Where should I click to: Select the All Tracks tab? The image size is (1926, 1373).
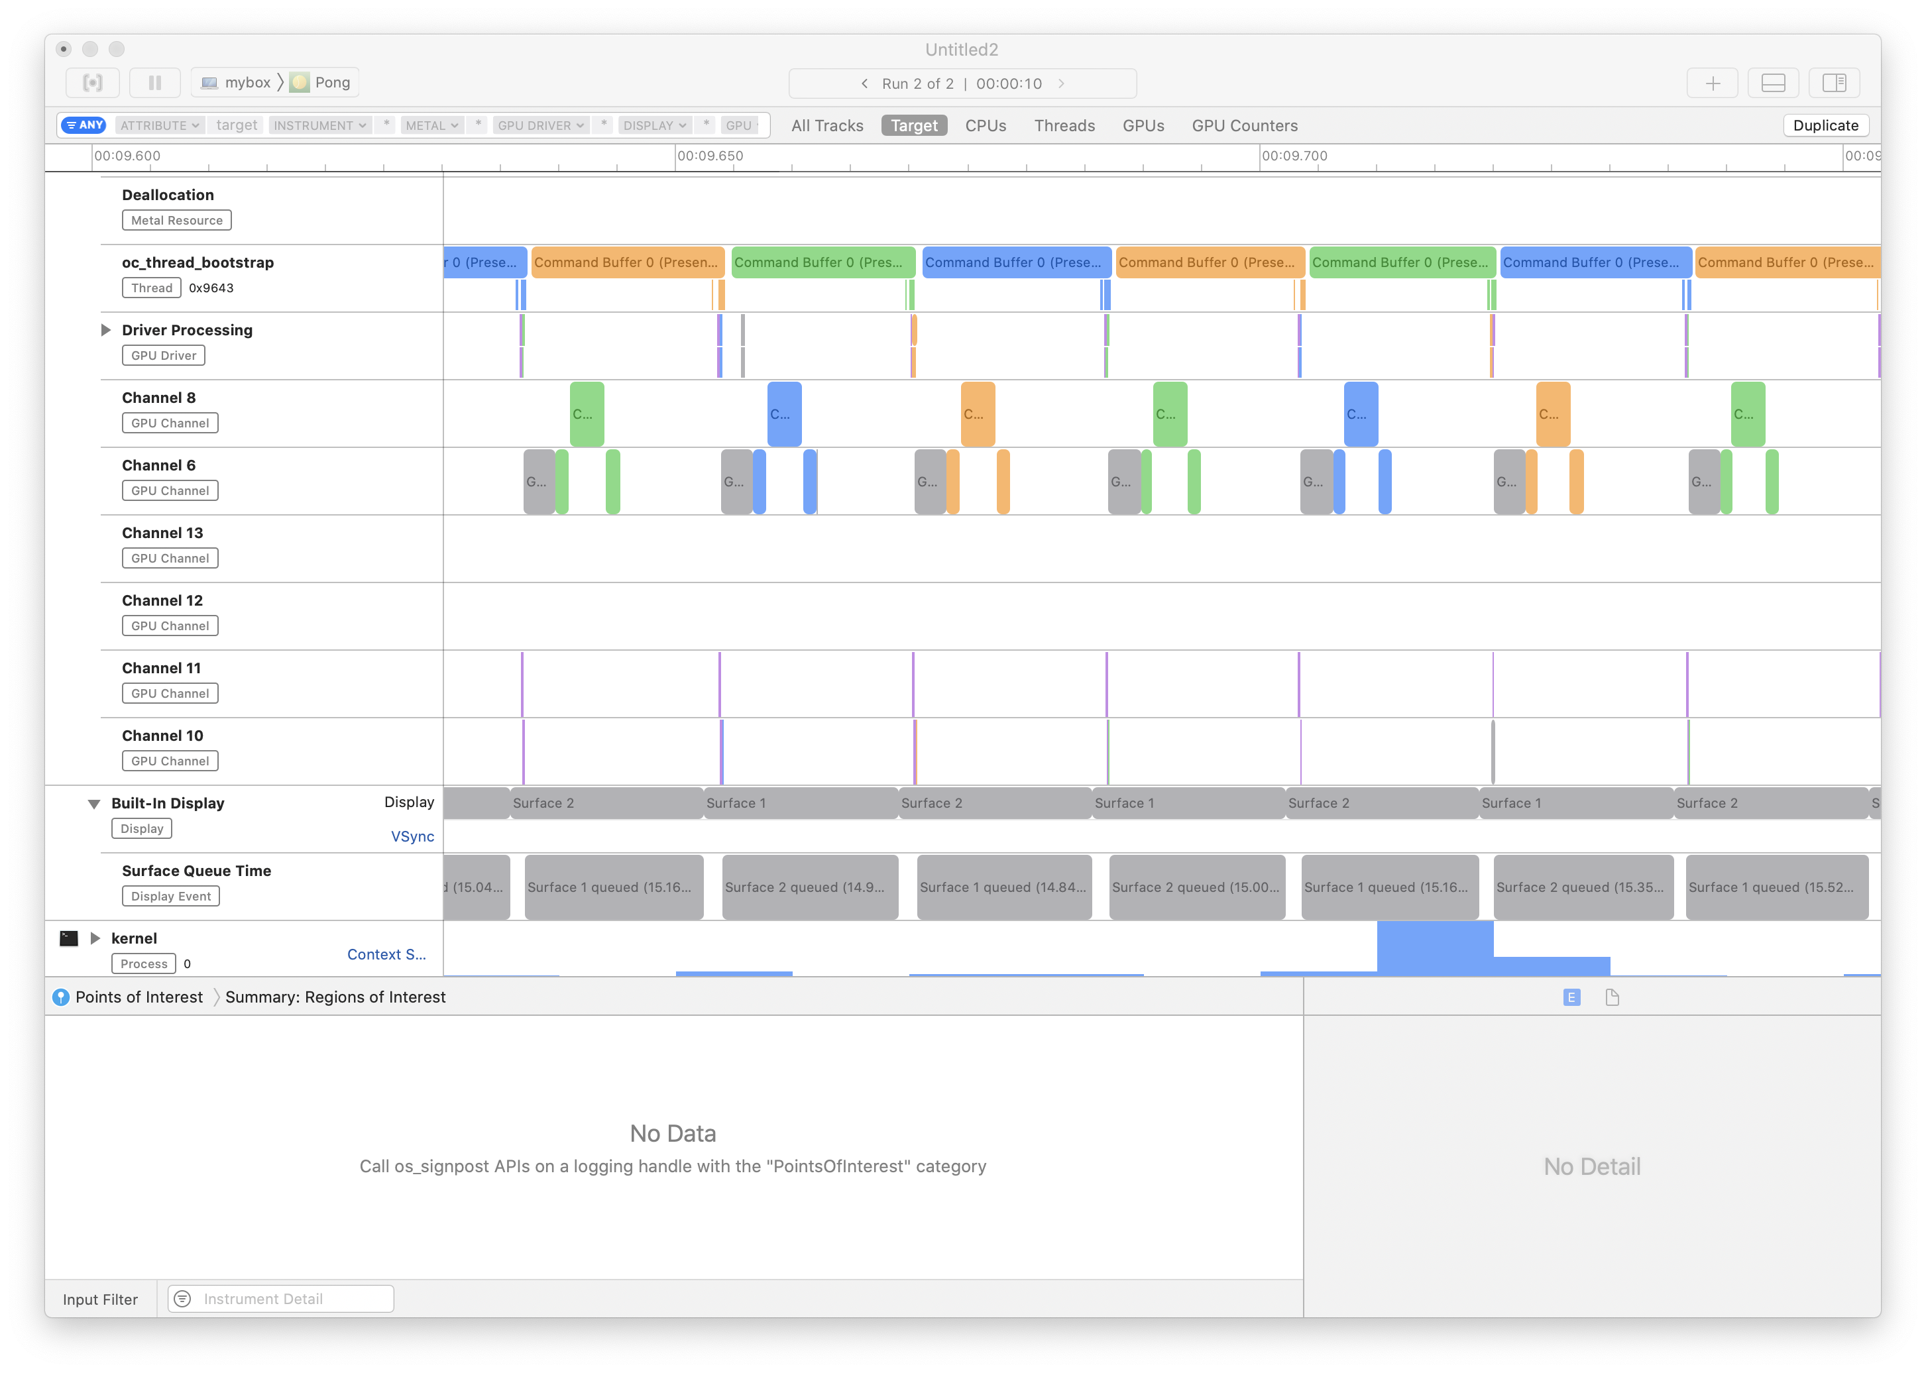pyautogui.click(x=826, y=125)
